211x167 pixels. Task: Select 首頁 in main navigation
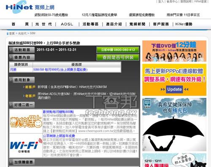(x=20, y=24)
